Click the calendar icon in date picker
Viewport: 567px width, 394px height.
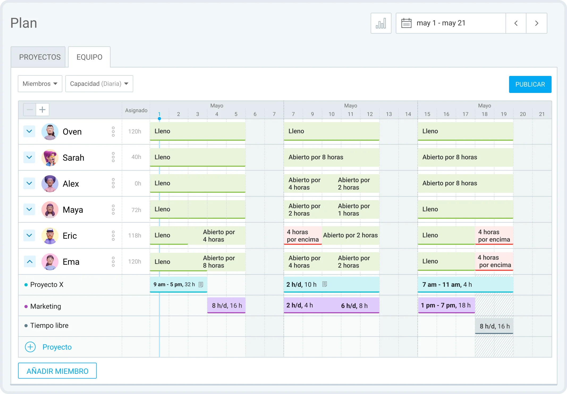point(406,23)
